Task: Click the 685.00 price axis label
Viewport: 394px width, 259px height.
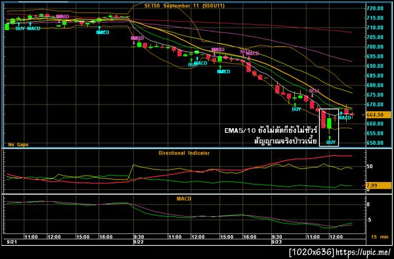Action: tap(375, 76)
